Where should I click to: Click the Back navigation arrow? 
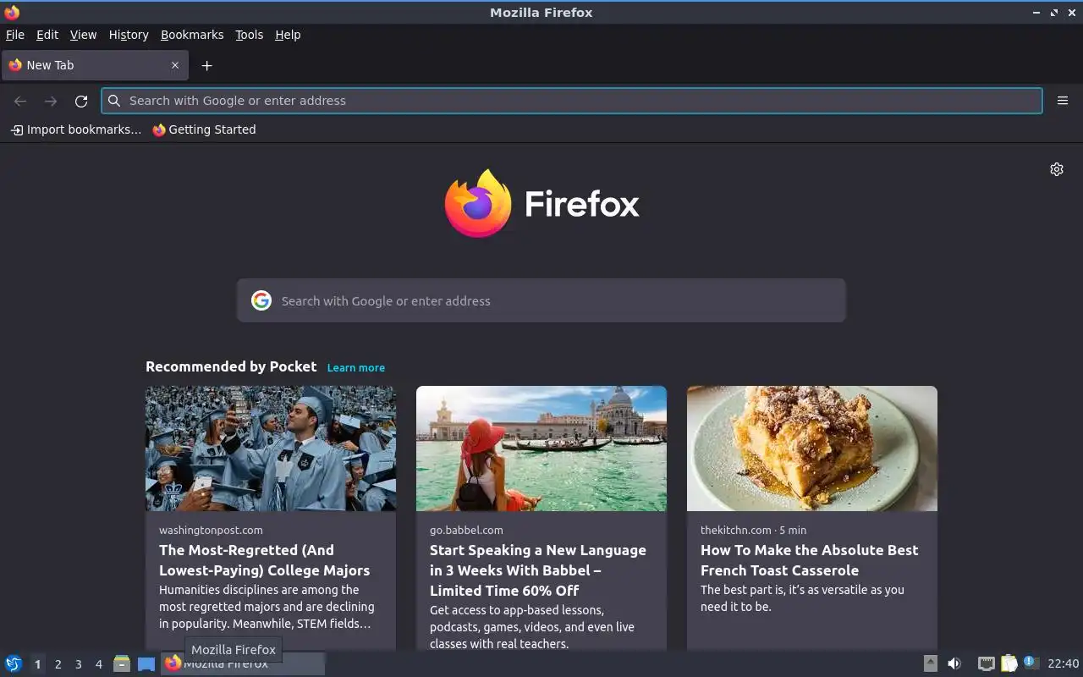coord(20,101)
